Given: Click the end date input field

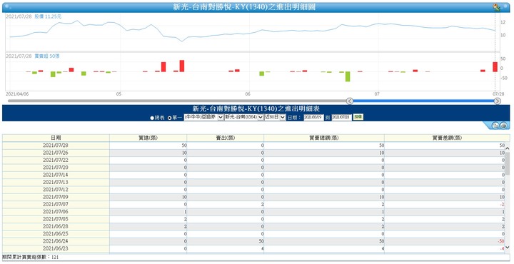Looking at the screenshot, I should 341,117.
